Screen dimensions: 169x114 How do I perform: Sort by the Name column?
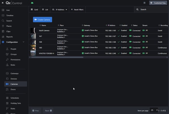tap(43, 26)
